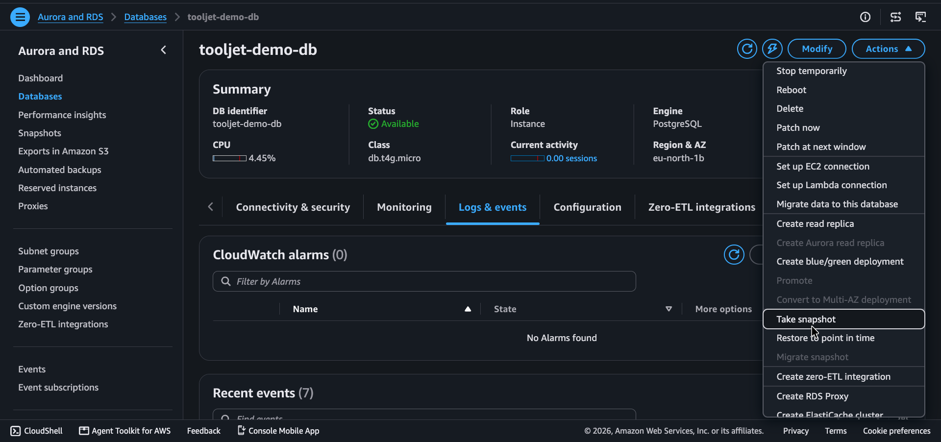Select Create zero-ETL integration

[844, 377]
